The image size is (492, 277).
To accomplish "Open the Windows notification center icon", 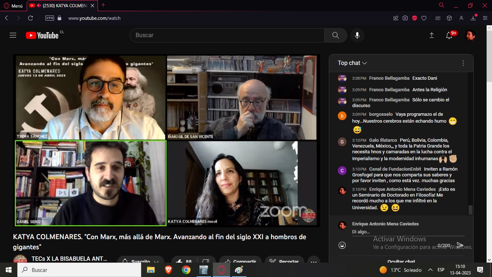I will [x=480, y=270].
